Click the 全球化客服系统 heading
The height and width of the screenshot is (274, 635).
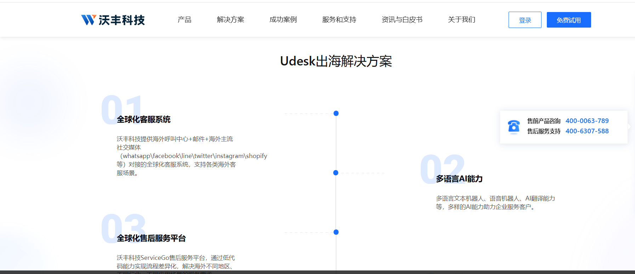pyautogui.click(x=144, y=119)
